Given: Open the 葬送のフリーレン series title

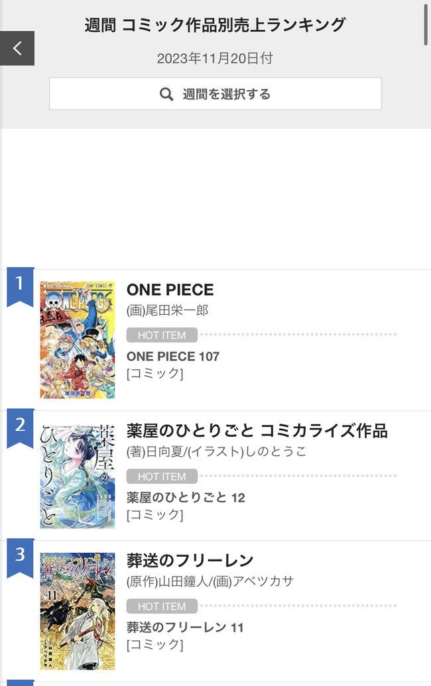Looking at the screenshot, I should (x=190, y=561).
